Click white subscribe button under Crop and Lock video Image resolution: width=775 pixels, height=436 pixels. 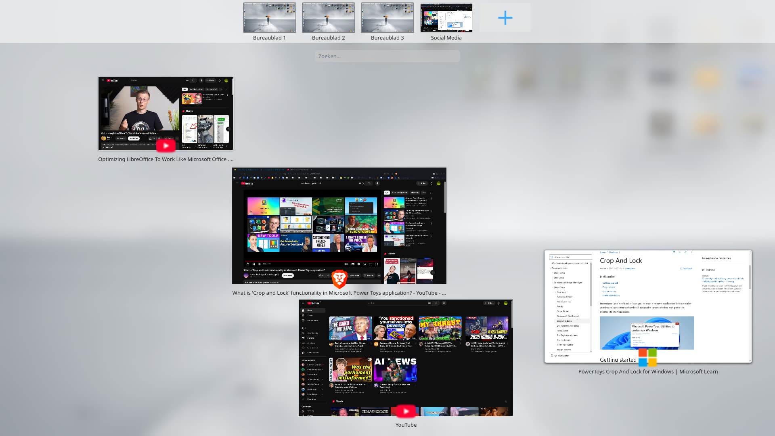288,275
